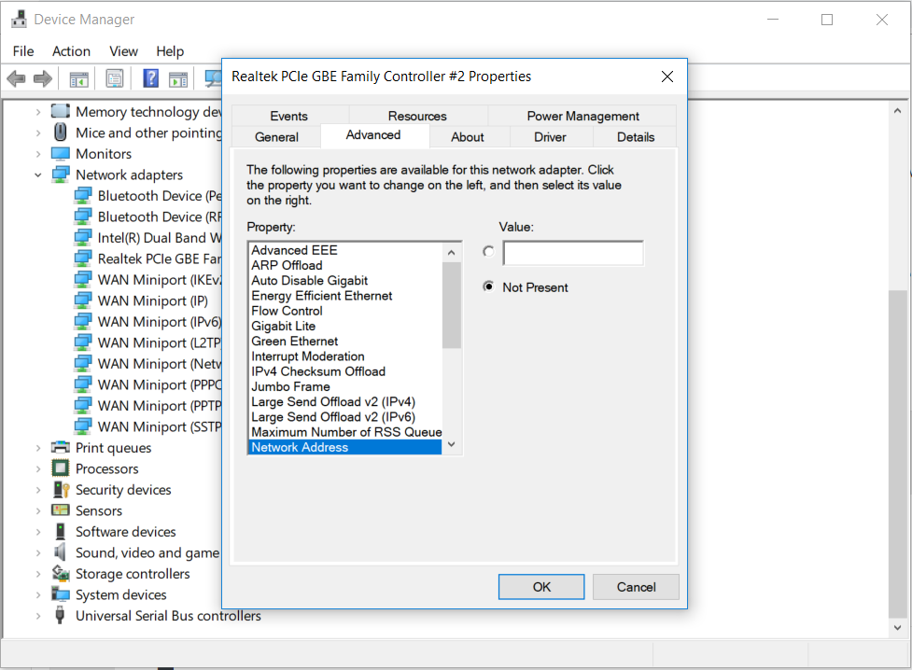Image resolution: width=912 pixels, height=670 pixels.
Task: Click the Show/Hide console tree icon
Action: pyautogui.click(x=78, y=78)
